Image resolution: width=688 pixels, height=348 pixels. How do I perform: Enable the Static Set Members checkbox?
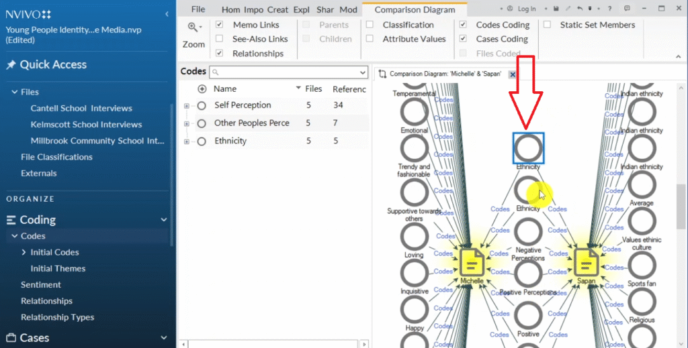[547, 25]
